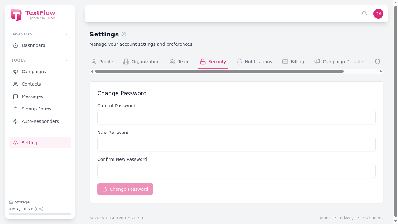Click the Settings help question mark icon
Screen dimensions: 398x224
(124, 34)
